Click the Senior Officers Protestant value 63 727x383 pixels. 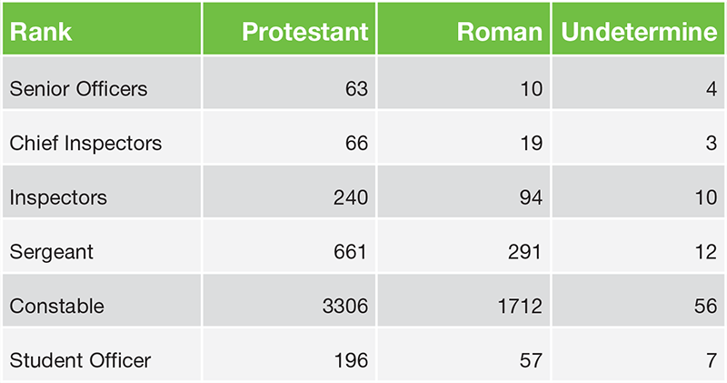[354, 89]
